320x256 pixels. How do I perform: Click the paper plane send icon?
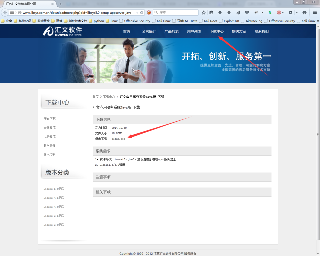click(238, 12)
